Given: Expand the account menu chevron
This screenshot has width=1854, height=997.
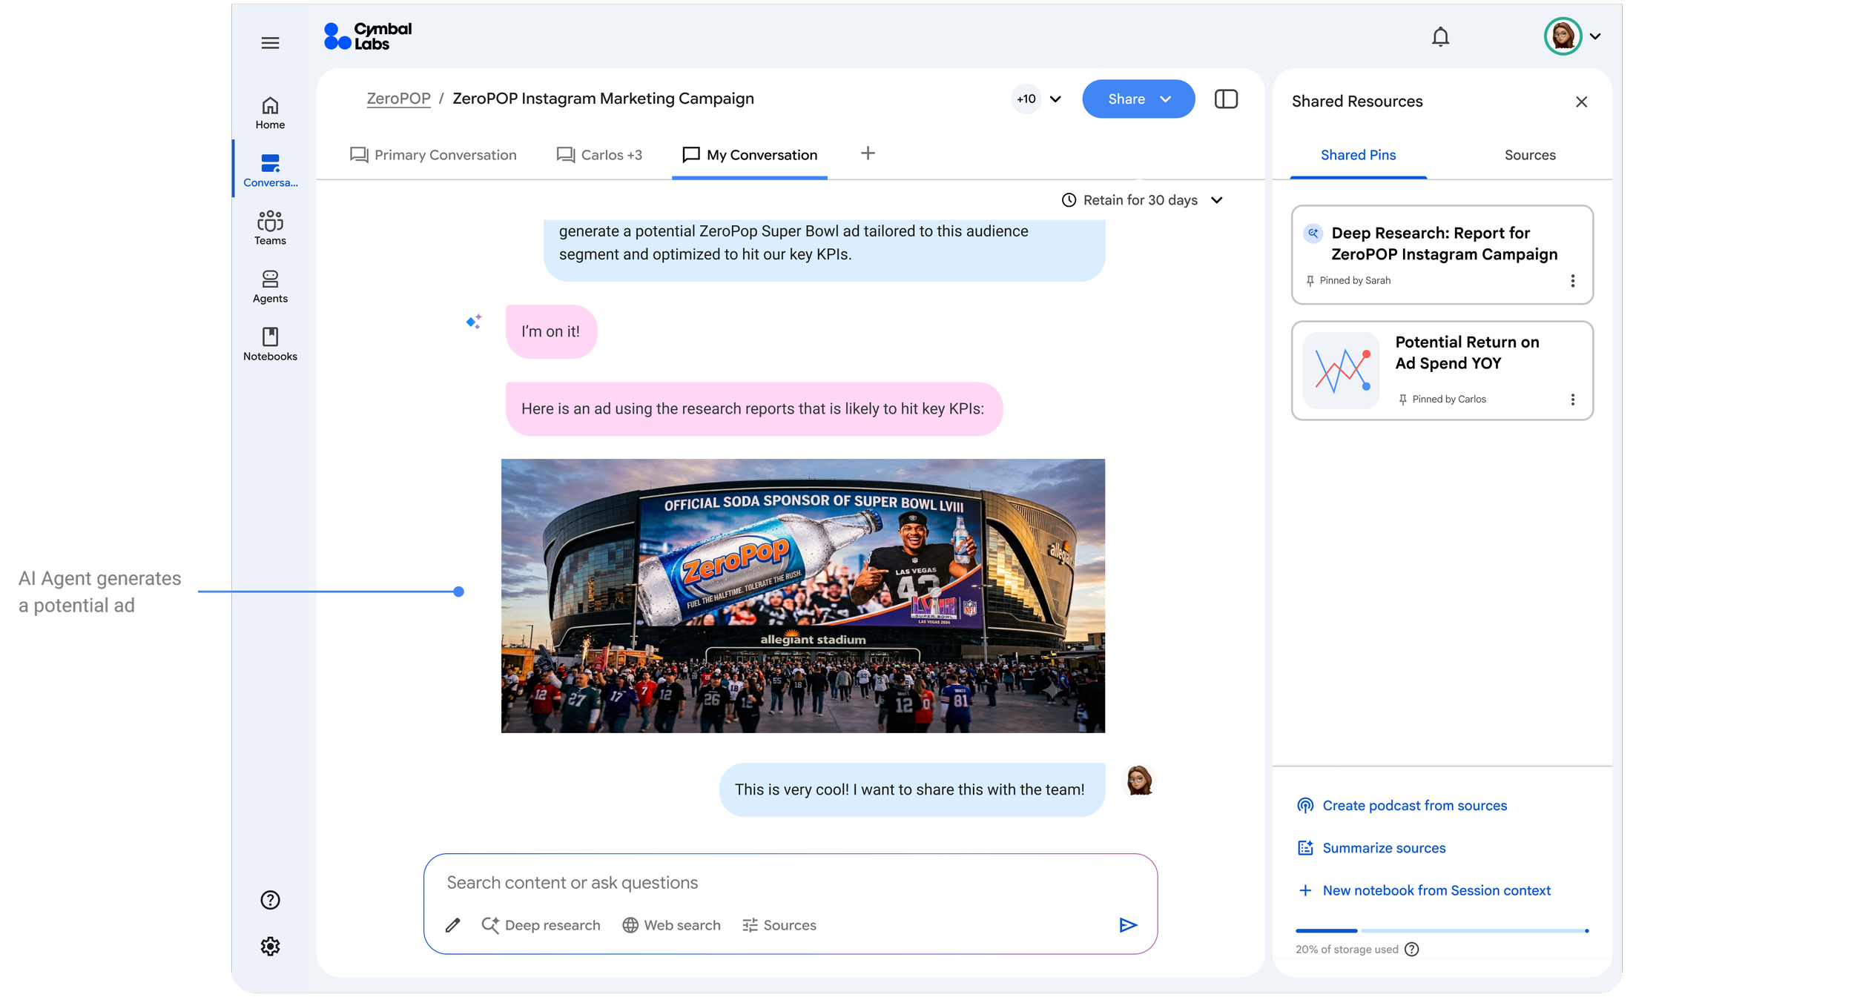Looking at the screenshot, I should coord(1595,36).
